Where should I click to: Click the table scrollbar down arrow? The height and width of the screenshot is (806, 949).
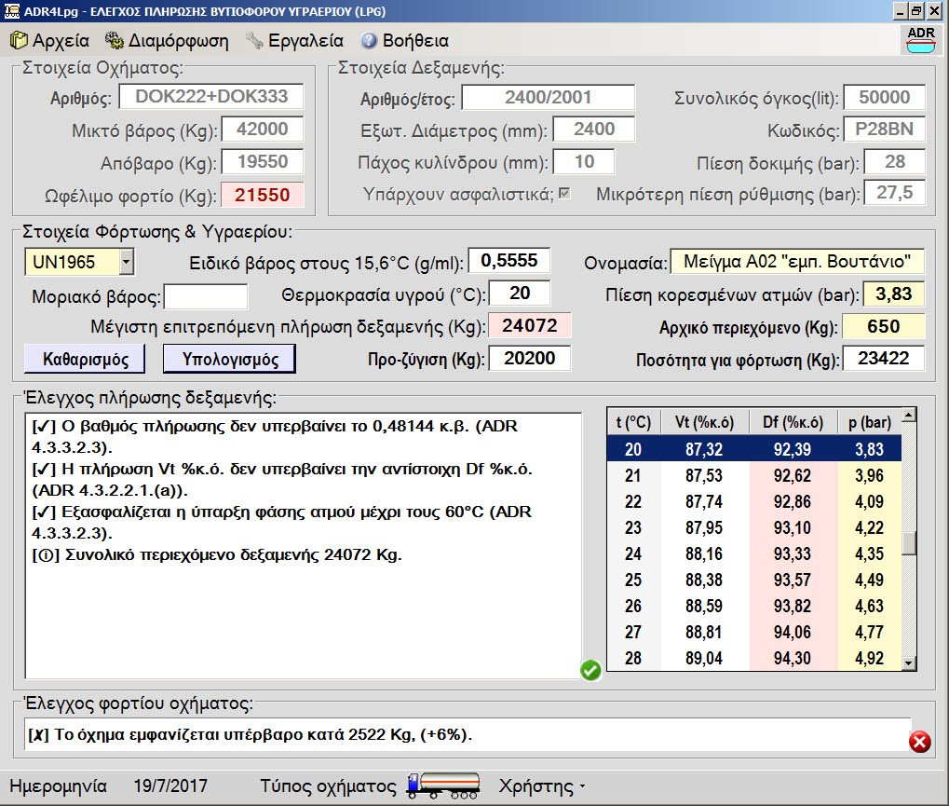pyautogui.click(x=908, y=663)
